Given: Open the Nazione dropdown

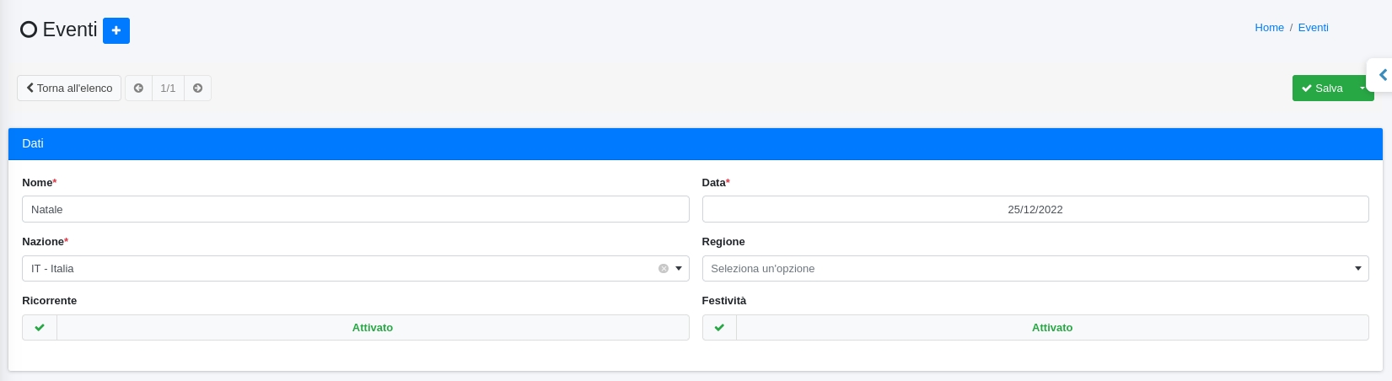Looking at the screenshot, I should tap(346, 269).
